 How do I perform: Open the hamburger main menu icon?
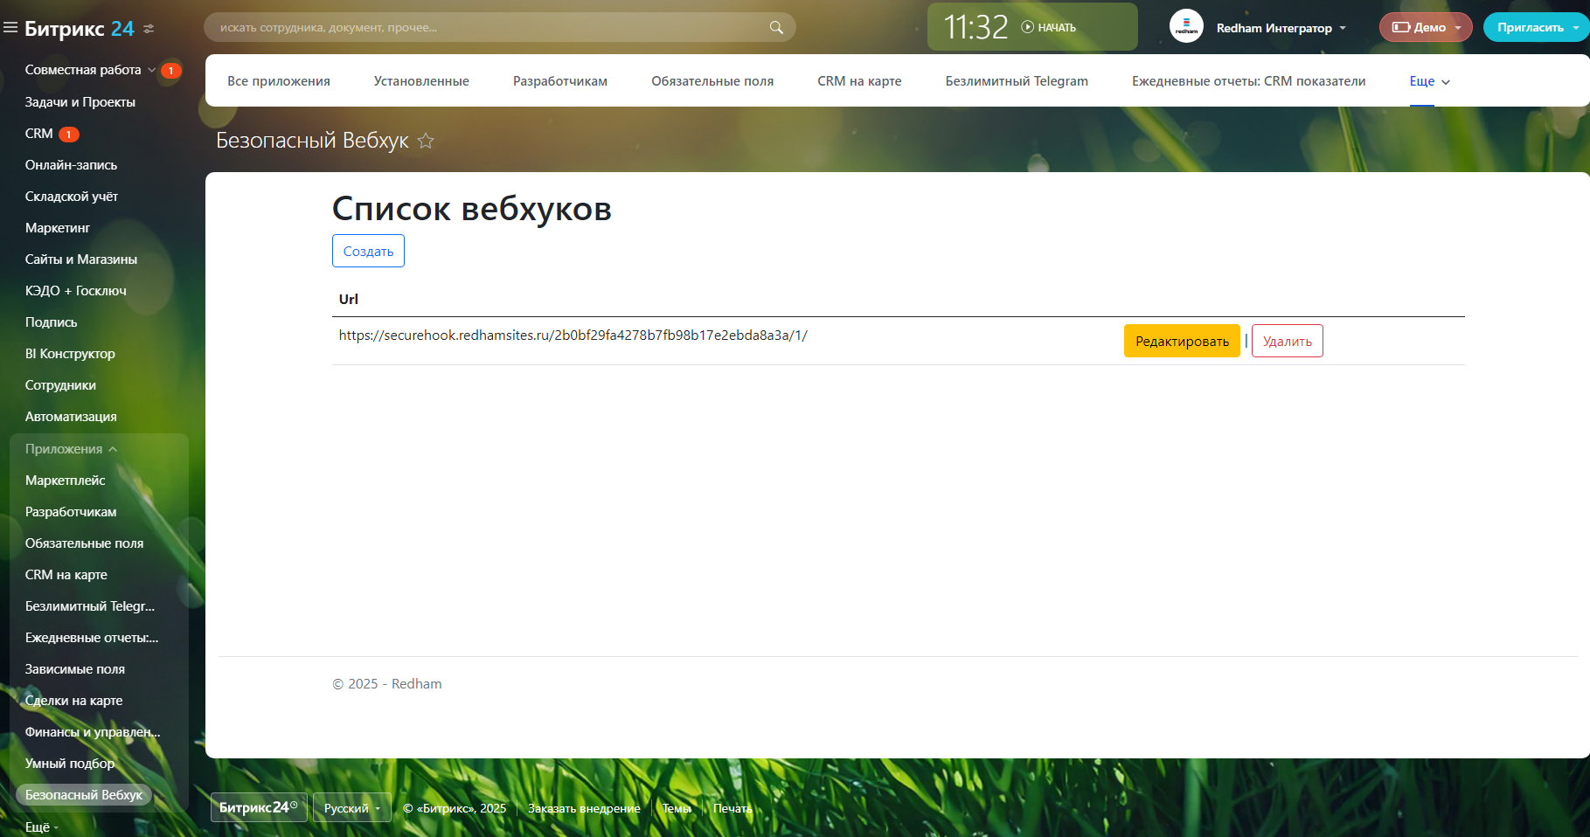[10, 28]
